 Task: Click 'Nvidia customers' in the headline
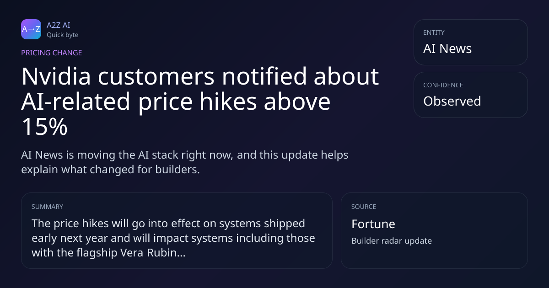click(118, 77)
